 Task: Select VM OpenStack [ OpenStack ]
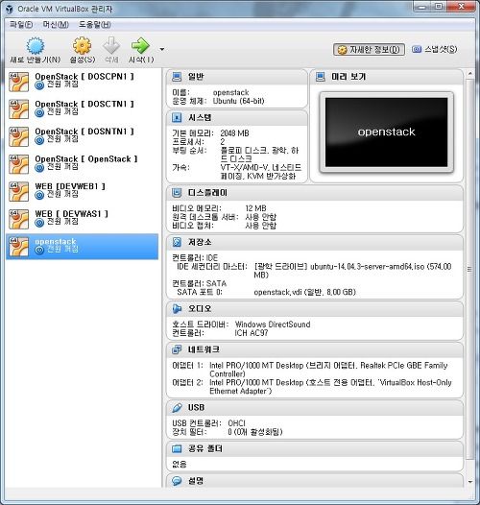pyautogui.click(x=83, y=164)
